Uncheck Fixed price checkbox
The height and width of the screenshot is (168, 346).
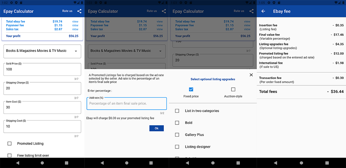point(191,89)
